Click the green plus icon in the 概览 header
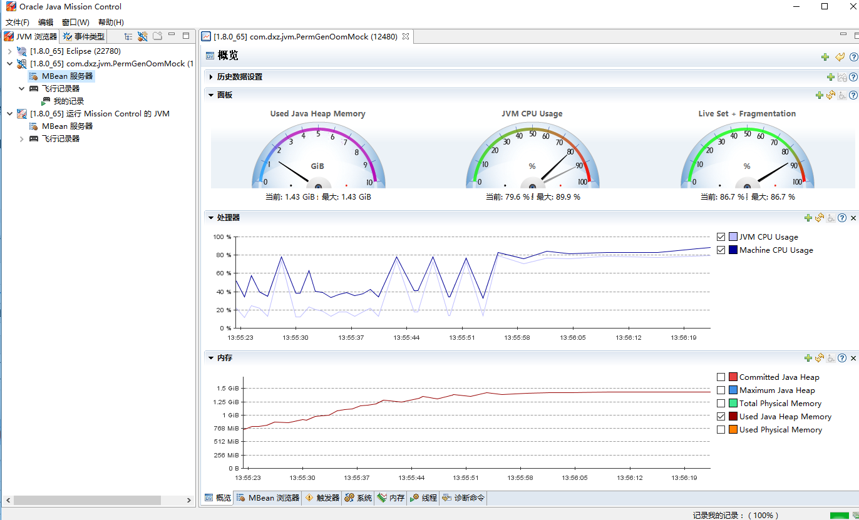 pyautogui.click(x=825, y=57)
